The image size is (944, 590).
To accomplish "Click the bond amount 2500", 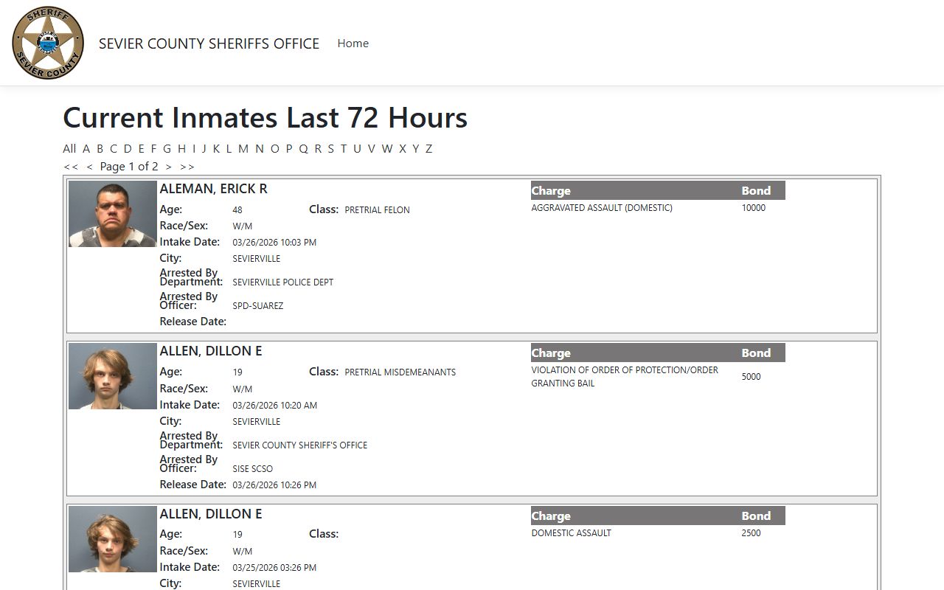I will coord(752,533).
